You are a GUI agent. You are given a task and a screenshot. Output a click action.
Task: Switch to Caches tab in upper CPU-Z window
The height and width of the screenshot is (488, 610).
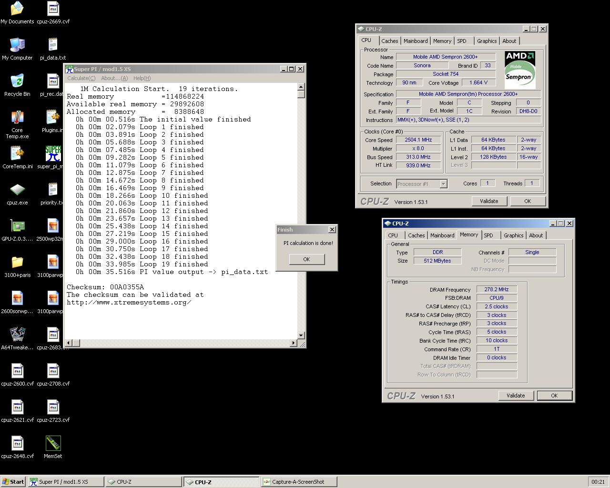pos(389,41)
